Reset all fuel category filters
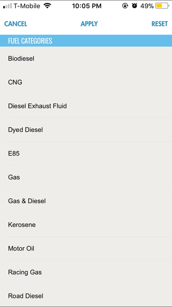 pyautogui.click(x=160, y=24)
